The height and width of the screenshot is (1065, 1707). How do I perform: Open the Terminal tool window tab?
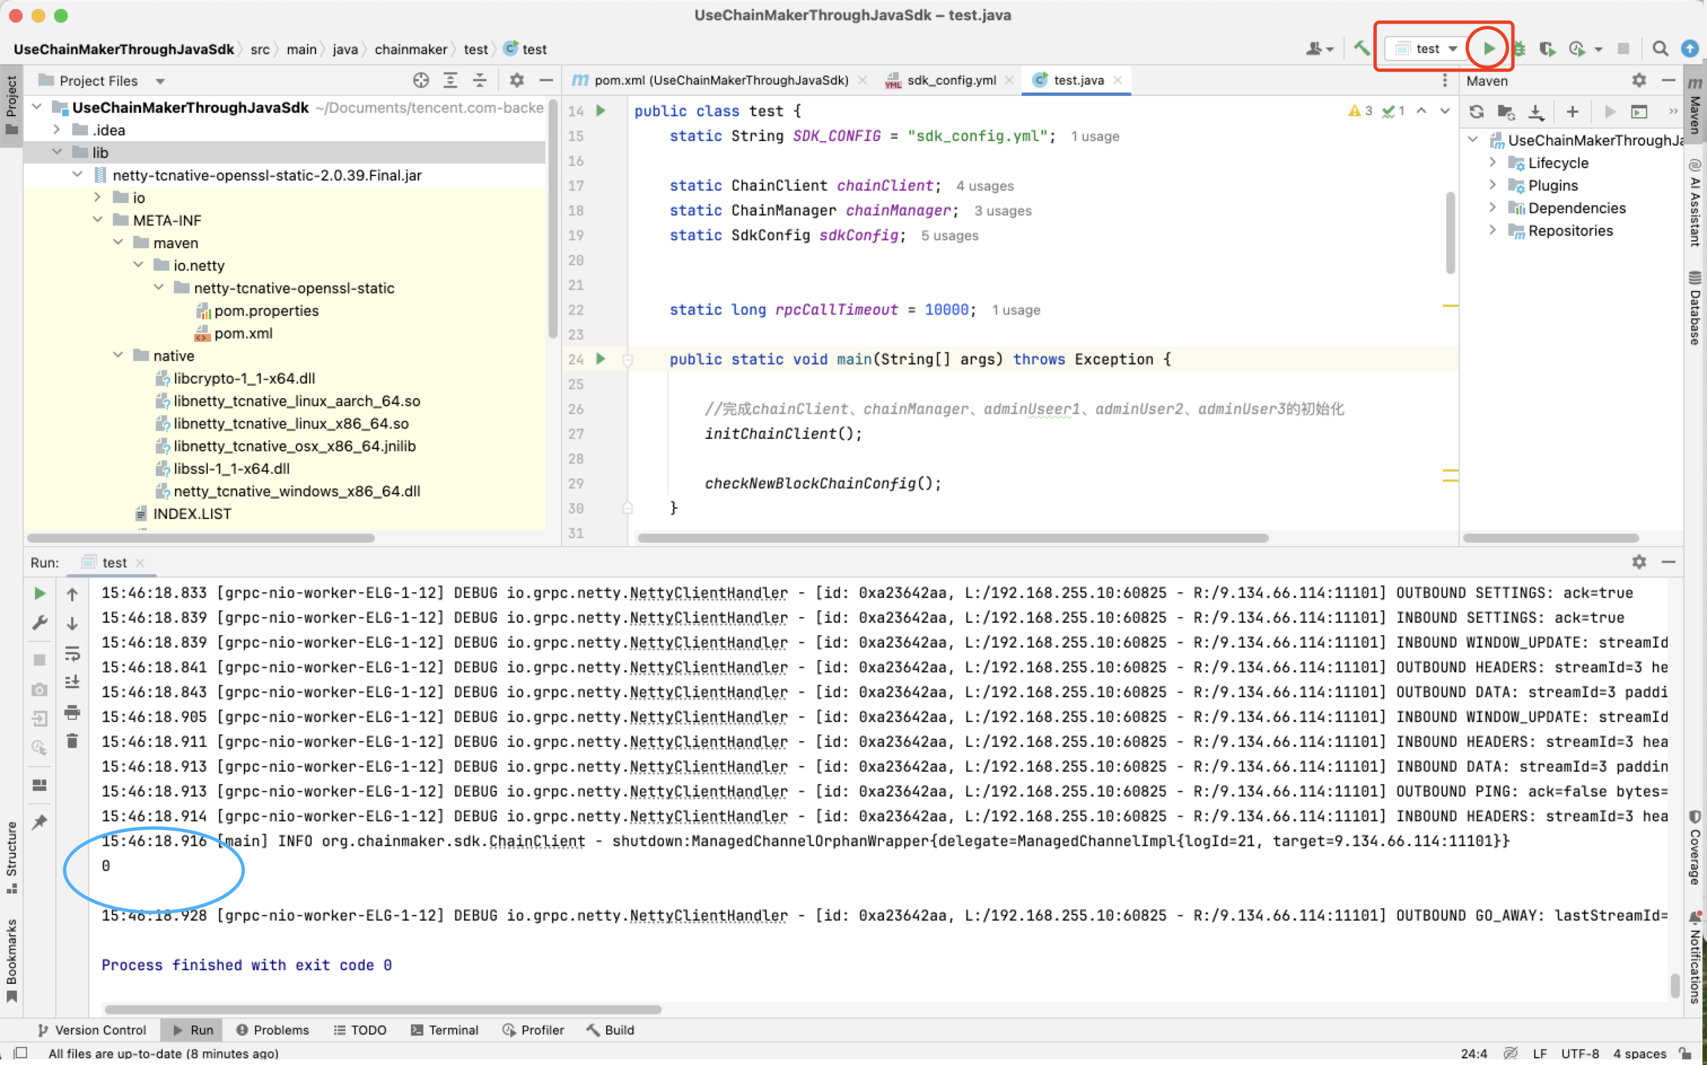tap(444, 1030)
